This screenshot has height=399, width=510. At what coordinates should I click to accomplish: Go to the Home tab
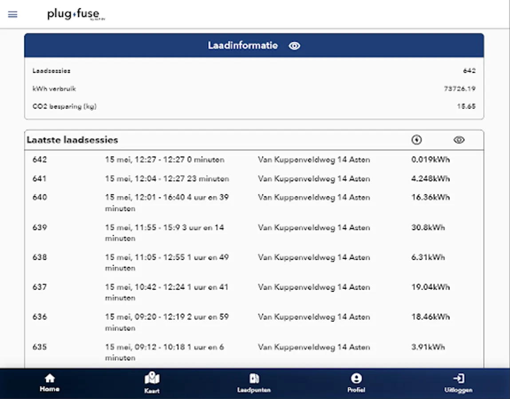pos(49,383)
